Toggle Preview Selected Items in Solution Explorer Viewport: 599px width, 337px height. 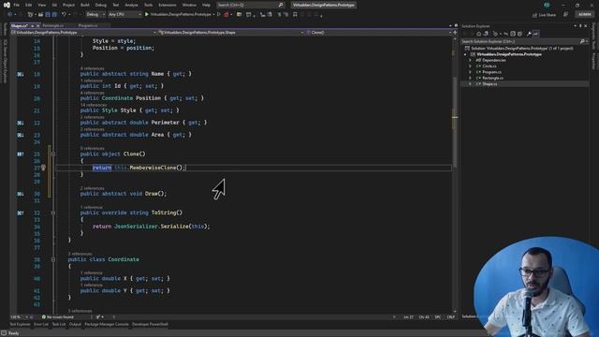click(x=536, y=34)
